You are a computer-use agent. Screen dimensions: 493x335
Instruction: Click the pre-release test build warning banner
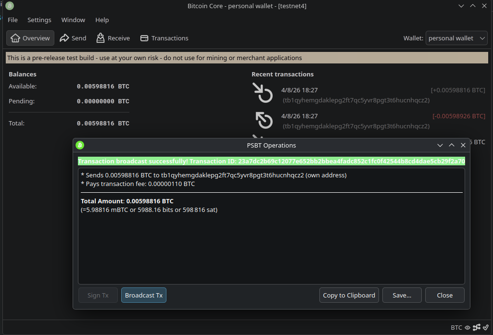[x=247, y=58]
